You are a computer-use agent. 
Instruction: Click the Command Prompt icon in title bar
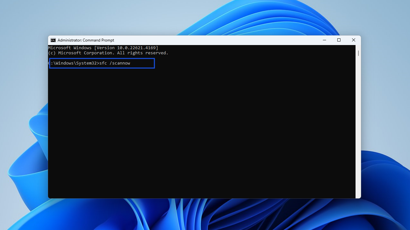click(53, 40)
